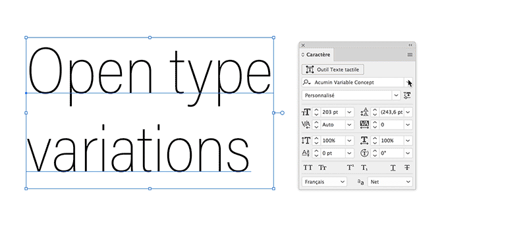Click the horizontal scale icon
The height and width of the screenshot is (237, 527).
[x=364, y=140]
